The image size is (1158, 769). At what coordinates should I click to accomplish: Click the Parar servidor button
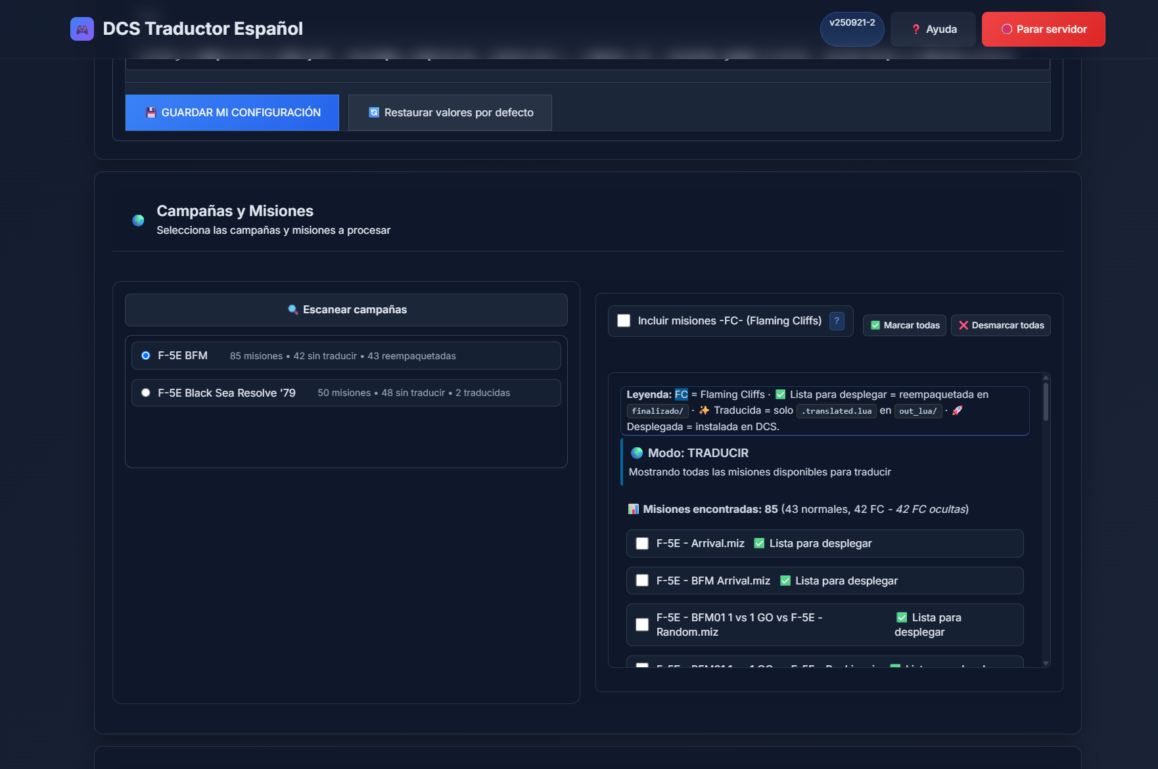pos(1044,30)
